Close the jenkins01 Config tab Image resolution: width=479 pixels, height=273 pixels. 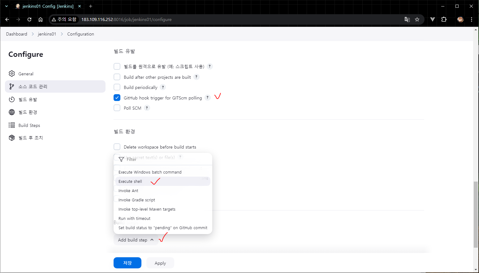pos(80,6)
